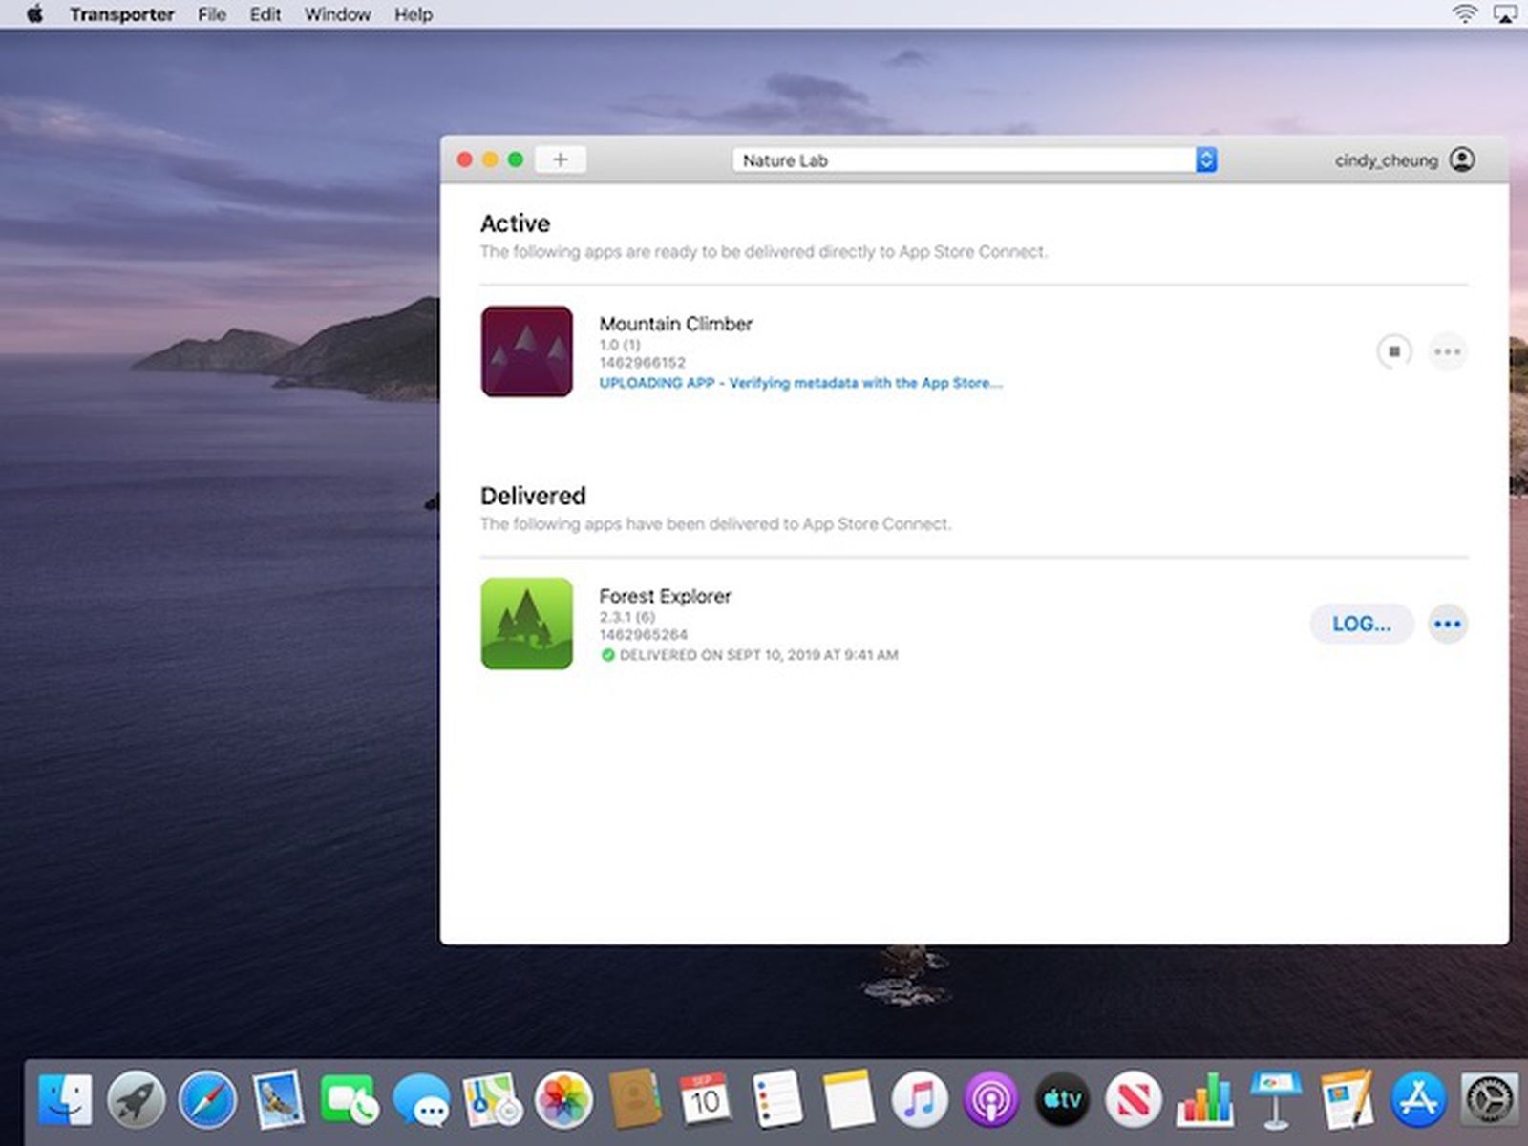This screenshot has height=1146, width=1528.
Task: Open the File menu
Action: coord(212,14)
